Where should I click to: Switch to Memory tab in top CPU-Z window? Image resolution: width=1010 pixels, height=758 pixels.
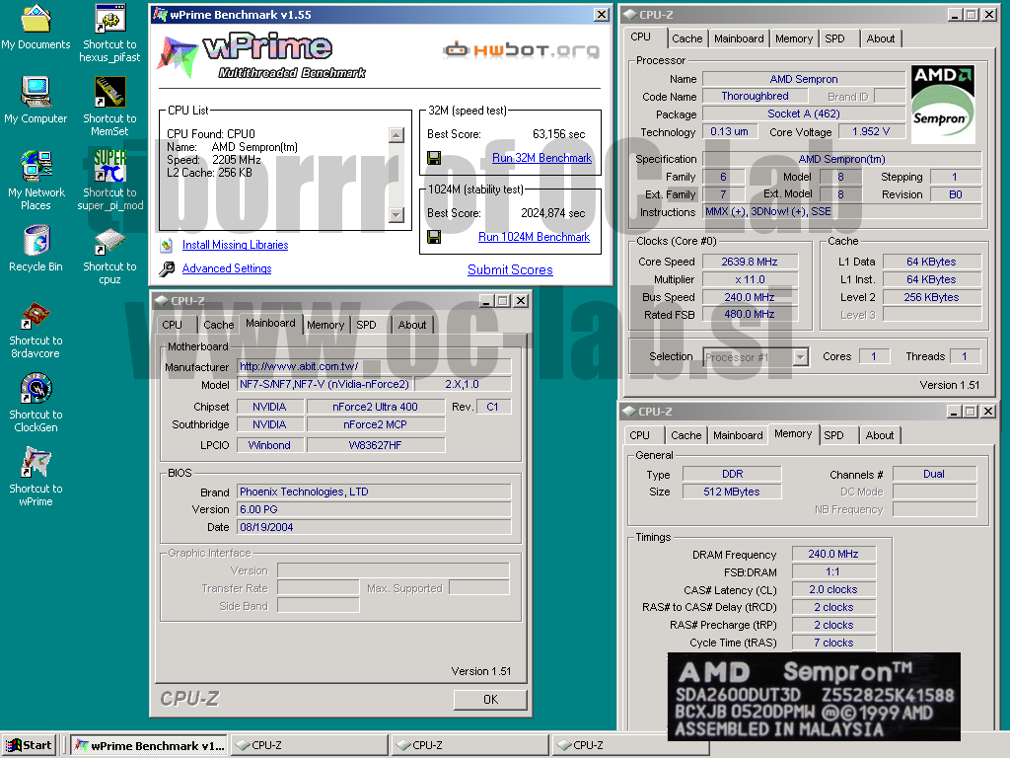[794, 38]
